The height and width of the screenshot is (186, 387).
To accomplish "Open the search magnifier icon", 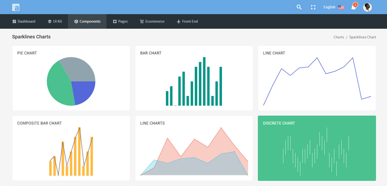I will click(x=299, y=7).
